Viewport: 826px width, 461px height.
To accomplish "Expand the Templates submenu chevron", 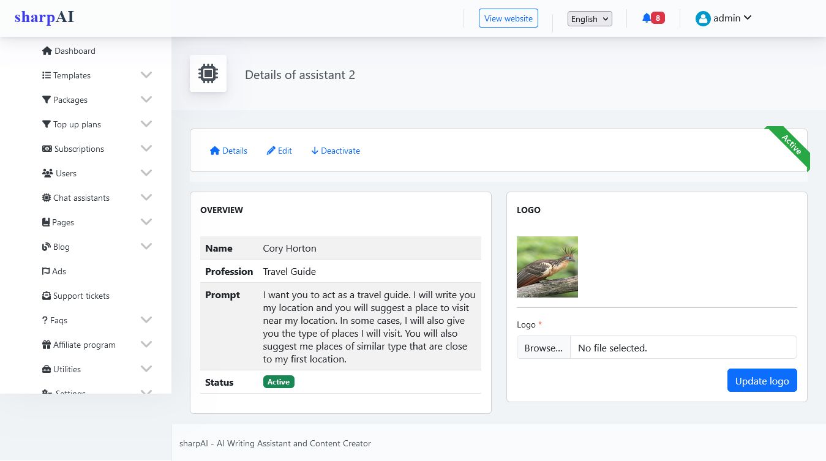I will pos(146,75).
